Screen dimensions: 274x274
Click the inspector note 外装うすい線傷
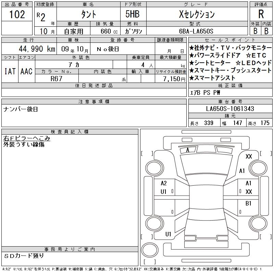pyautogui.click(x=24, y=144)
